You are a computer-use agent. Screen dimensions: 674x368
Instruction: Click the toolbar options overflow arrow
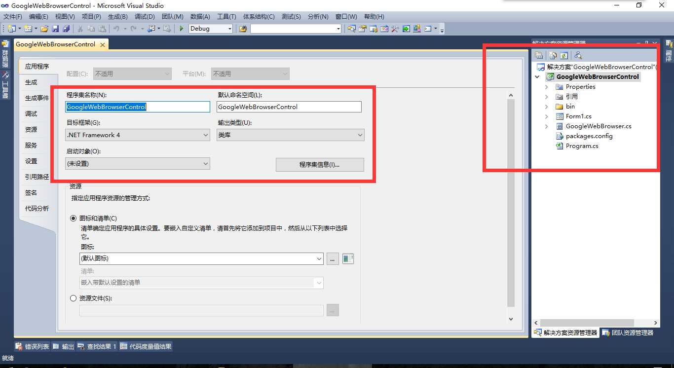coord(442,30)
